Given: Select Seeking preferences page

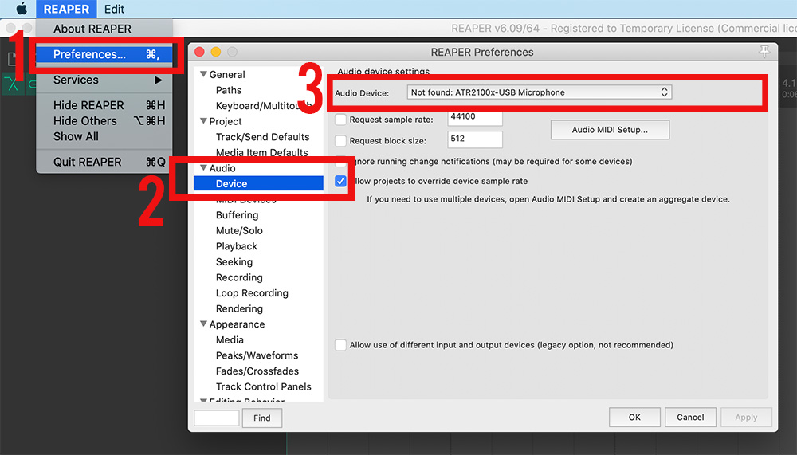Looking at the screenshot, I should point(234,262).
